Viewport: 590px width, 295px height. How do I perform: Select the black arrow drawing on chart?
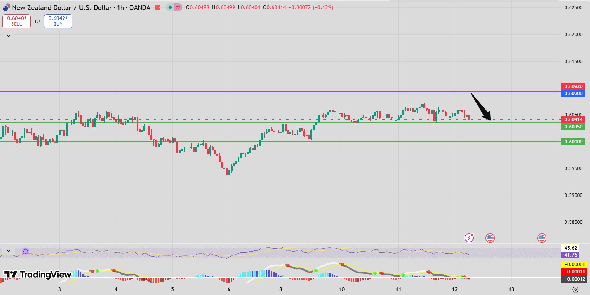tap(480, 107)
